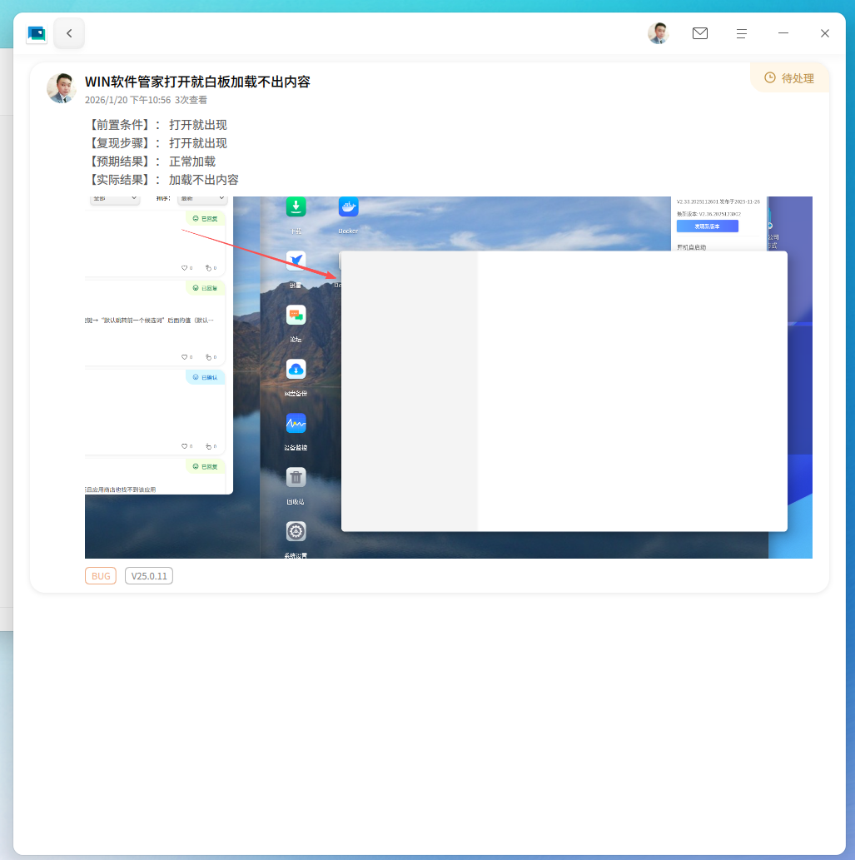The width and height of the screenshot is (855, 860).
Task: Close the feedback window
Action: 825,33
